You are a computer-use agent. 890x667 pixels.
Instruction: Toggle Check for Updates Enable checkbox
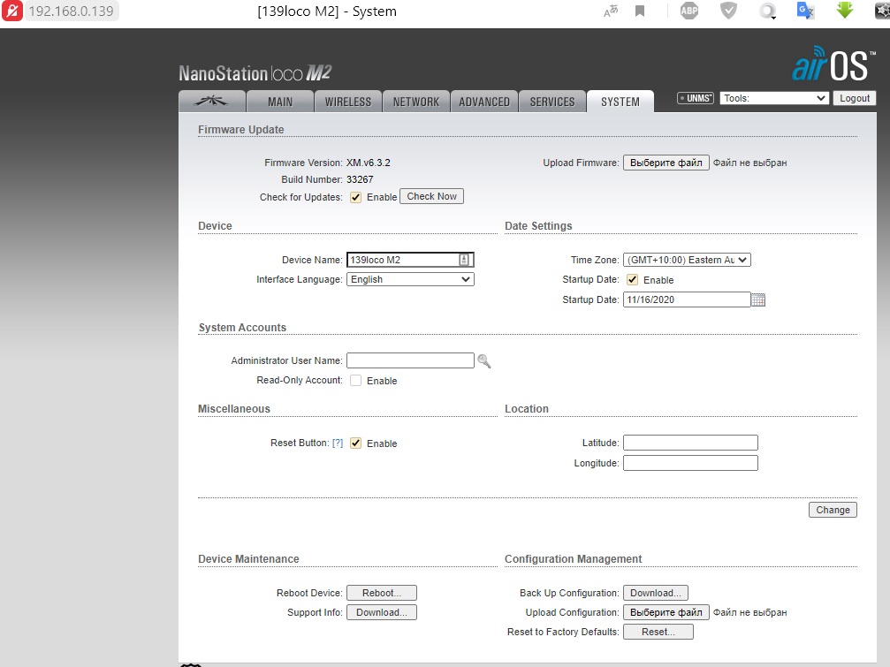click(355, 197)
